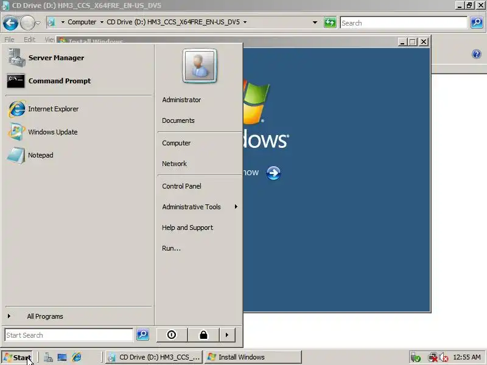
Task: Open Computer from Start menu
Action: (176, 143)
